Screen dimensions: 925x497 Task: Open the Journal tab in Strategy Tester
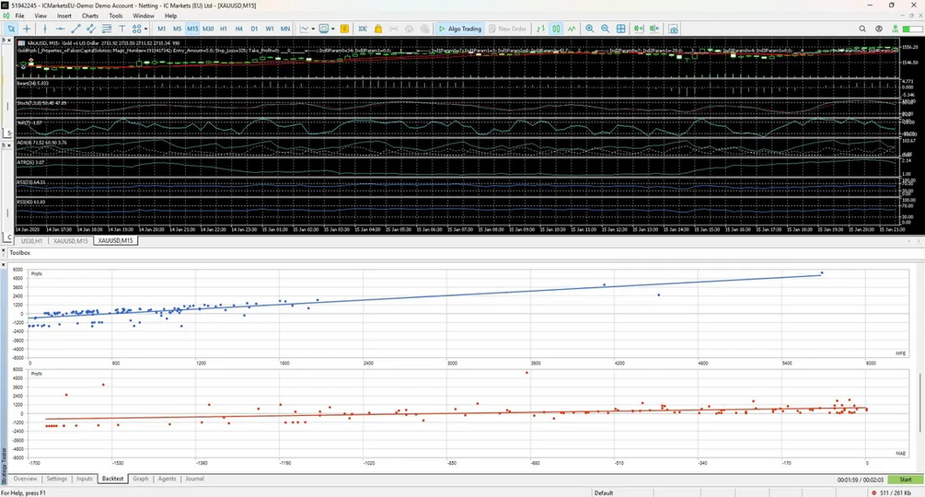pyautogui.click(x=195, y=479)
